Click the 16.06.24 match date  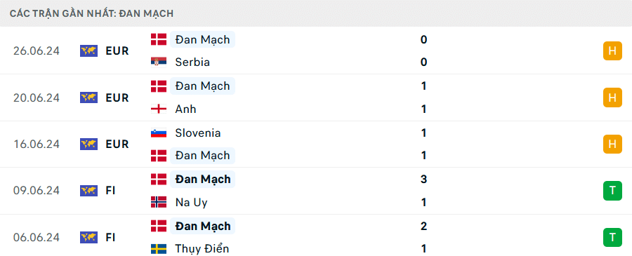point(37,144)
